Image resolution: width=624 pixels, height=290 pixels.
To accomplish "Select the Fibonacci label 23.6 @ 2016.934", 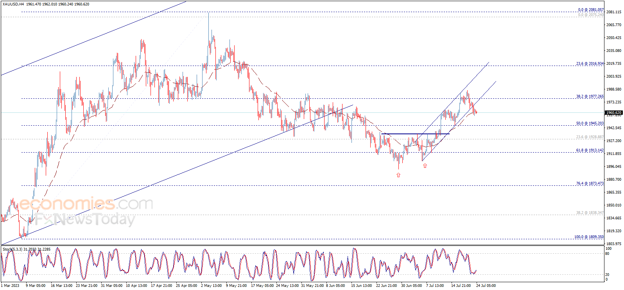I will tap(590, 64).
